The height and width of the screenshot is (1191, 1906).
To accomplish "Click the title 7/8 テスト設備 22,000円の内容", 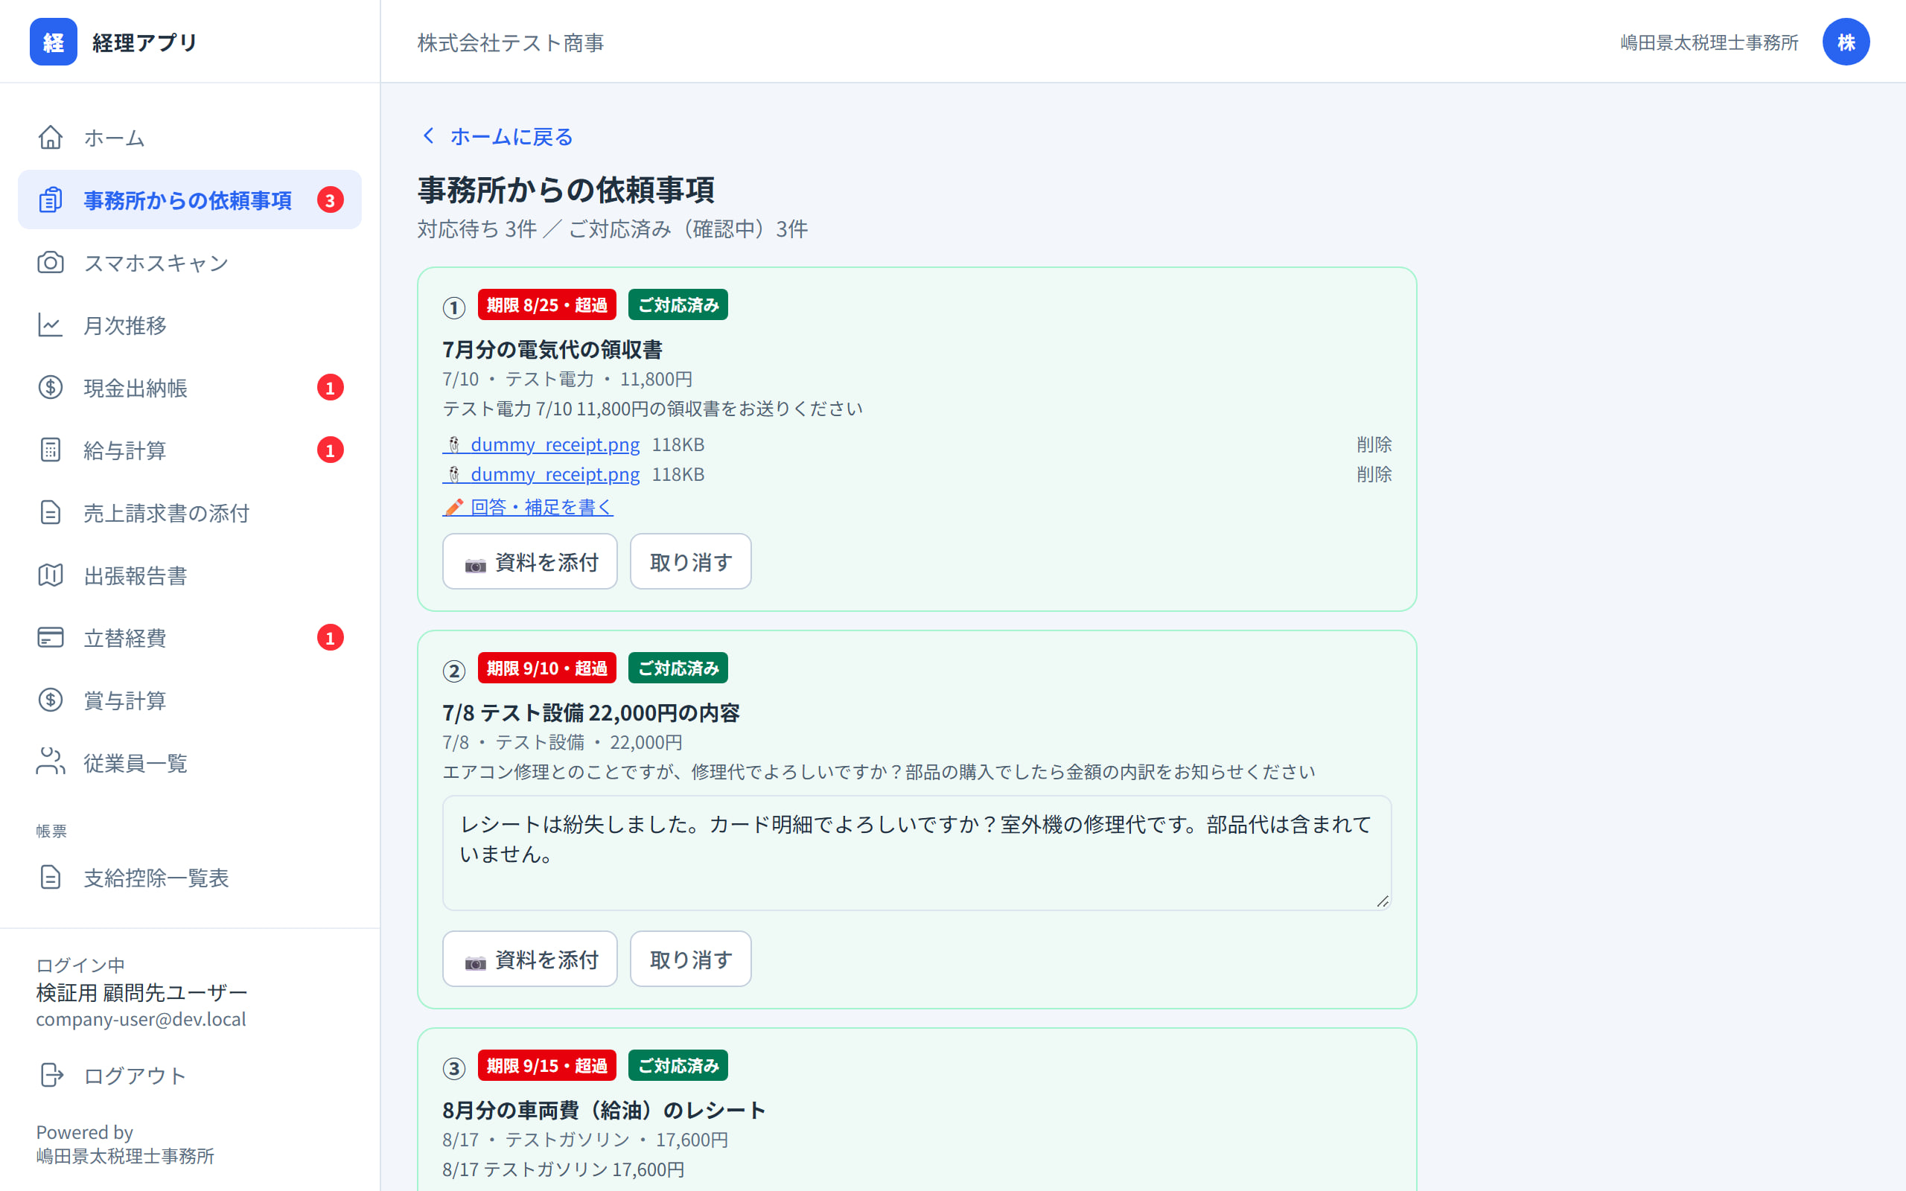I will click(590, 713).
